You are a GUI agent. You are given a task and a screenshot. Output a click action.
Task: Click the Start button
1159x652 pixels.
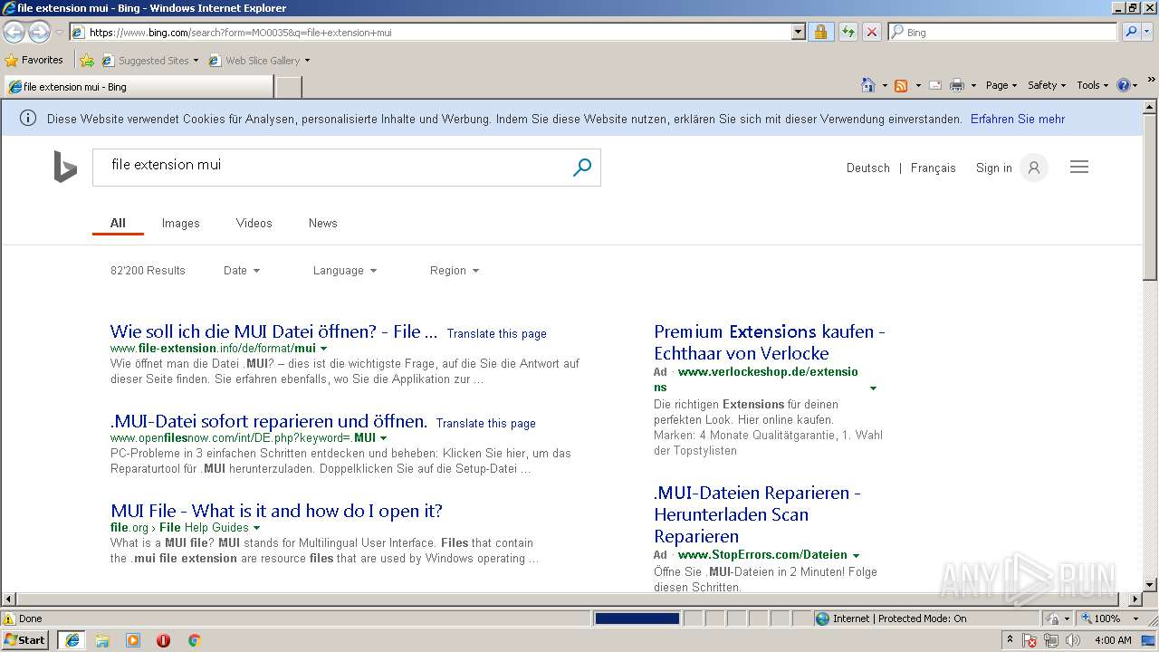(x=25, y=639)
